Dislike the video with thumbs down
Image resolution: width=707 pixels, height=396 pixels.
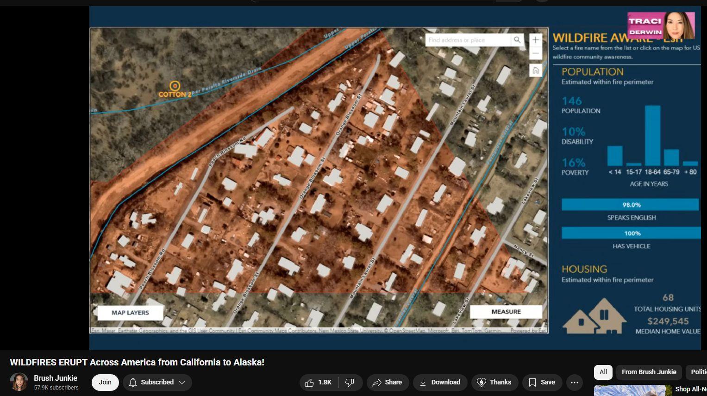pyautogui.click(x=350, y=383)
